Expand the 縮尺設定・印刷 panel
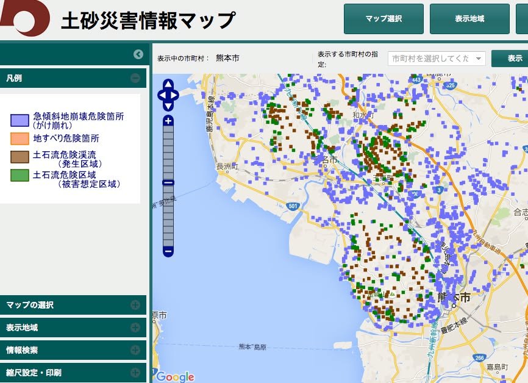 click(x=135, y=372)
